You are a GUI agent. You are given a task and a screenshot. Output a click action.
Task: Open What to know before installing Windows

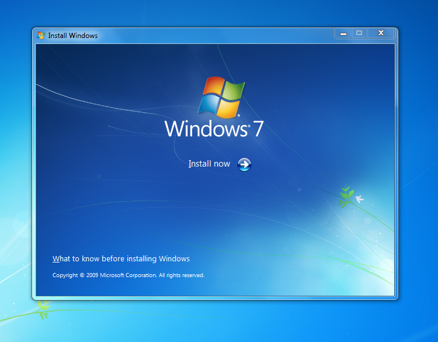tap(121, 258)
